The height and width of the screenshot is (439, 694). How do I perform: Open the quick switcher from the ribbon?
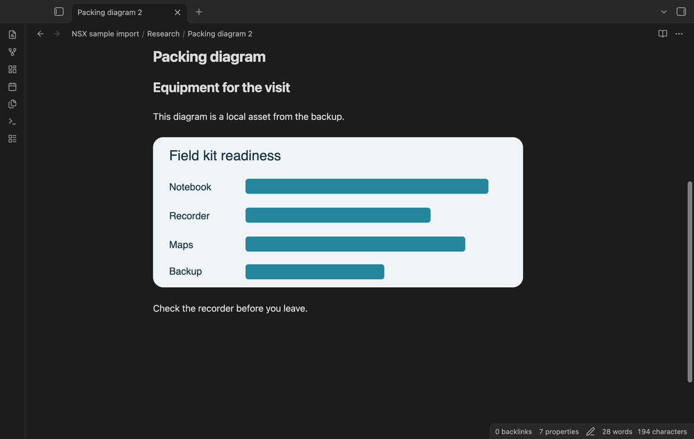13,35
